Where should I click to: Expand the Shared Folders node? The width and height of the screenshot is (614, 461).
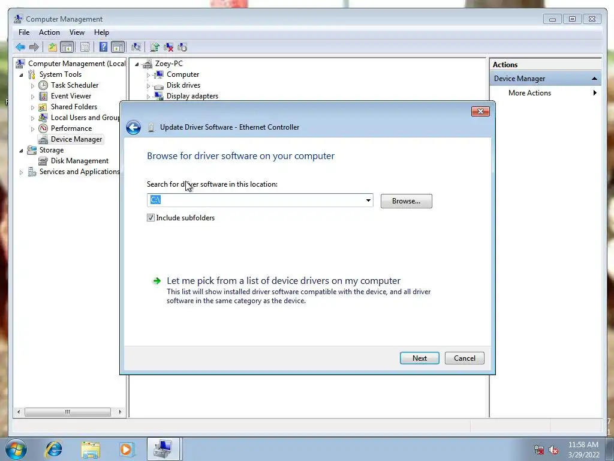point(32,107)
